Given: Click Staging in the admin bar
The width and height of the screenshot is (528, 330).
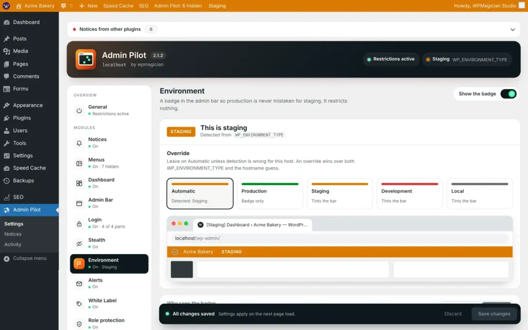Looking at the screenshot, I should (217, 6).
